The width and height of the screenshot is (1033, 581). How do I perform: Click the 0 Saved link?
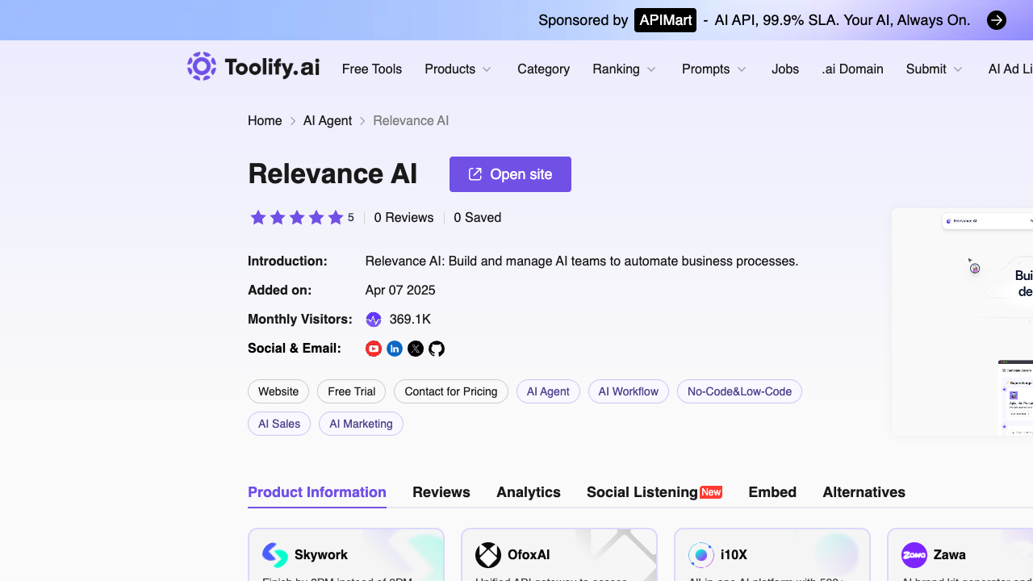point(478,218)
